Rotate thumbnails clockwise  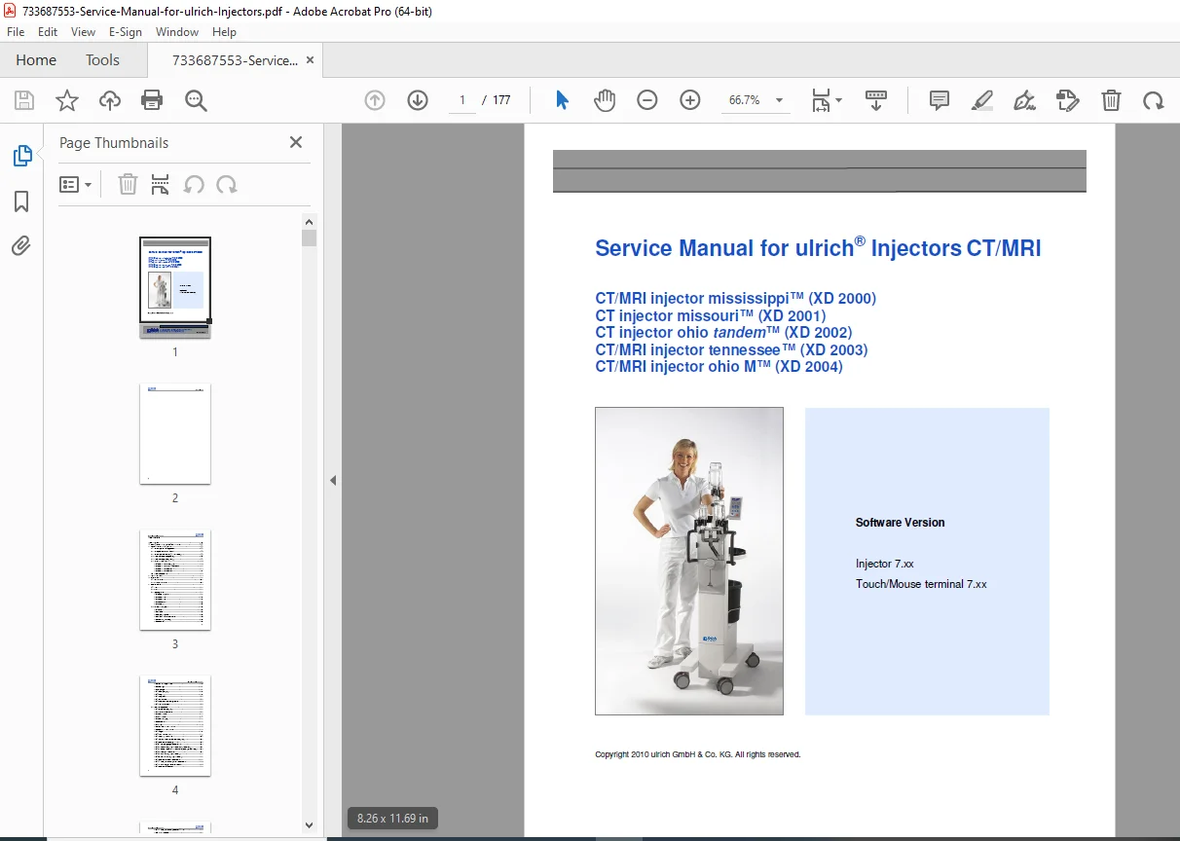coord(227,184)
